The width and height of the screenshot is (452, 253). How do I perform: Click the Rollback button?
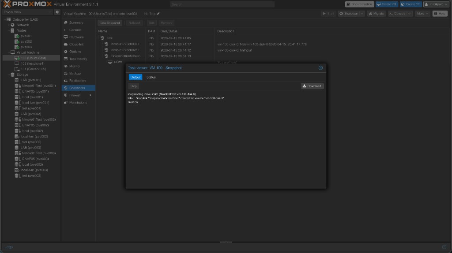point(134,23)
